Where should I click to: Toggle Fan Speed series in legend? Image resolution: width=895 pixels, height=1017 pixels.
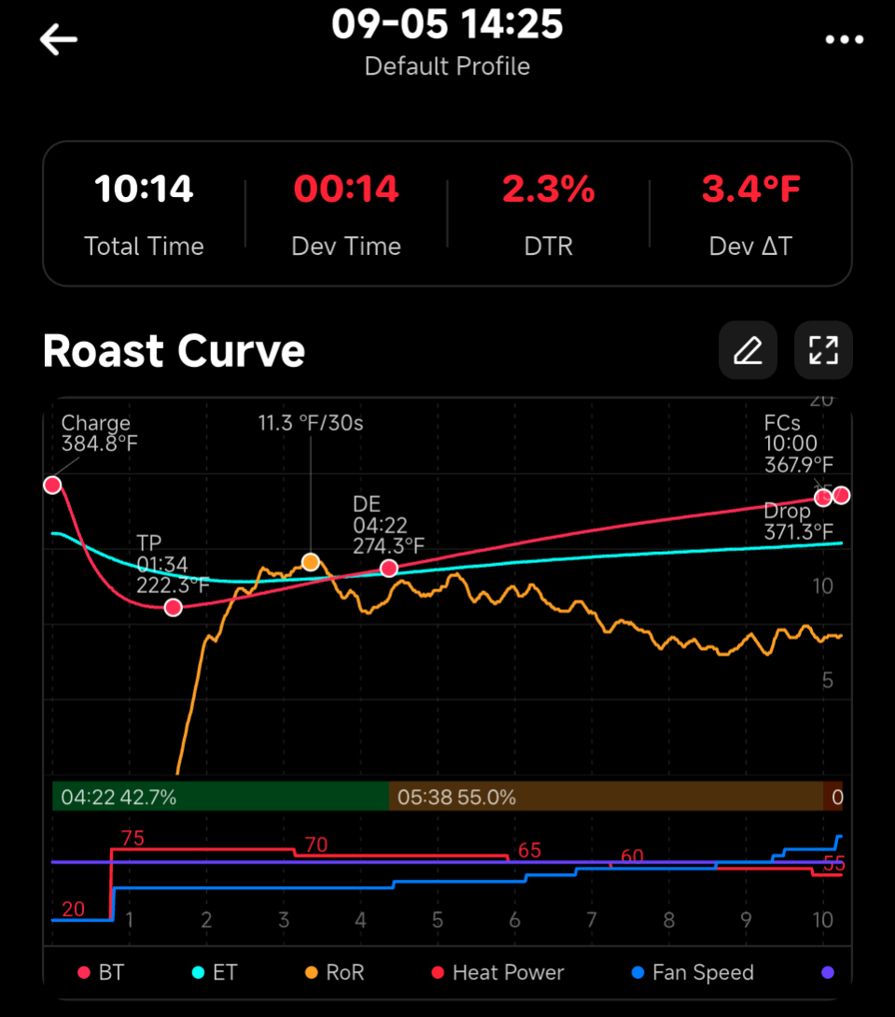point(692,972)
